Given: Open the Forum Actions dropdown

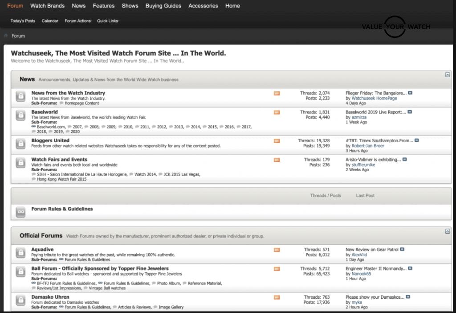Looking at the screenshot, I should (x=77, y=21).
